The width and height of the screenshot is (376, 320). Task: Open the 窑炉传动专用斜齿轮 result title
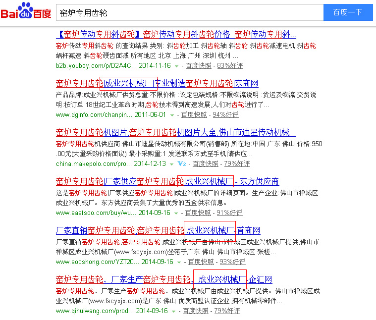tap(176, 35)
